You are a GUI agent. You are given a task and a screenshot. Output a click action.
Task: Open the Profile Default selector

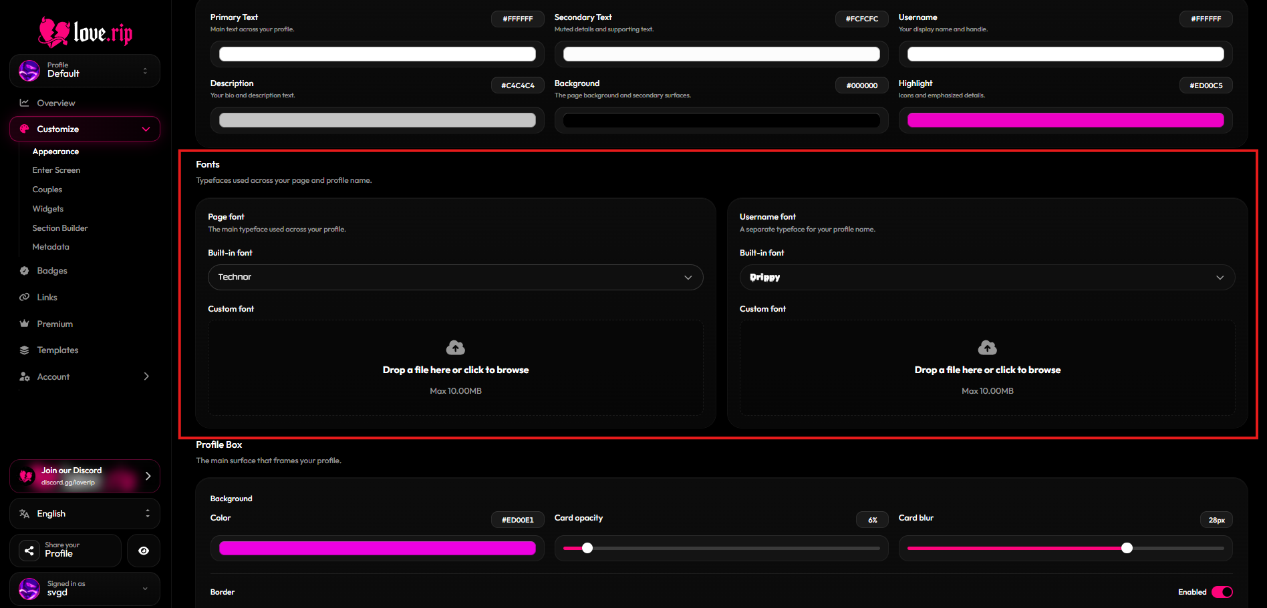tap(85, 71)
